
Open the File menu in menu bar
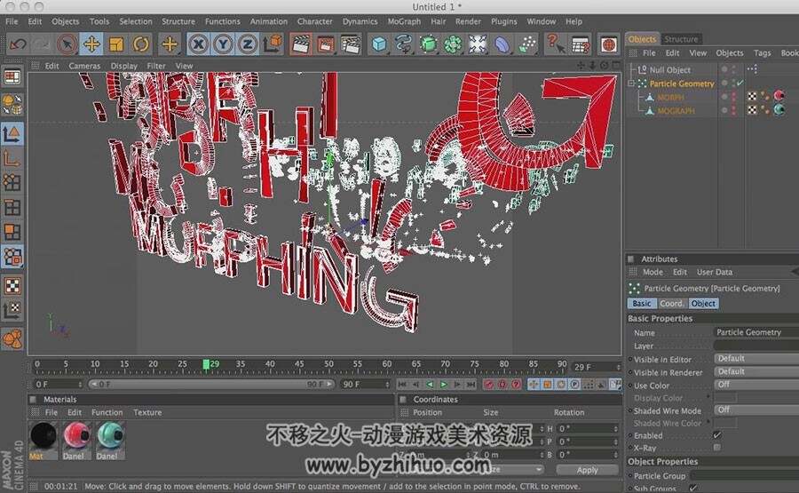[12, 21]
